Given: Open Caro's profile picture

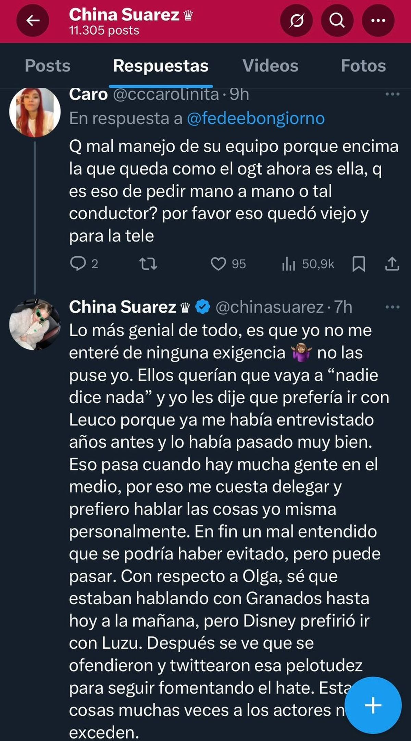Looking at the screenshot, I should [x=35, y=112].
